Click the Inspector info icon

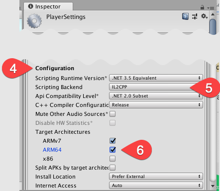point(30,6)
